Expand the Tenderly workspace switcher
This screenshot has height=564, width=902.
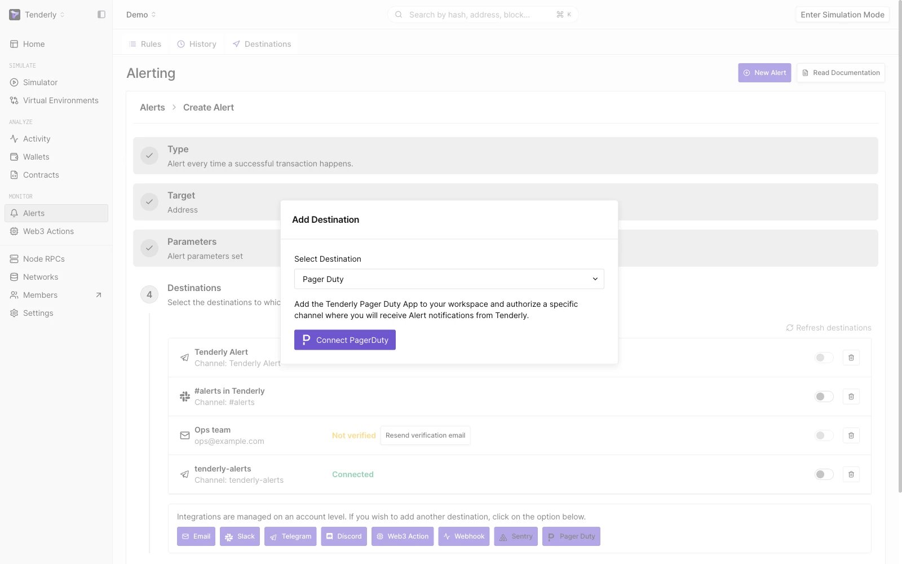[37, 15]
